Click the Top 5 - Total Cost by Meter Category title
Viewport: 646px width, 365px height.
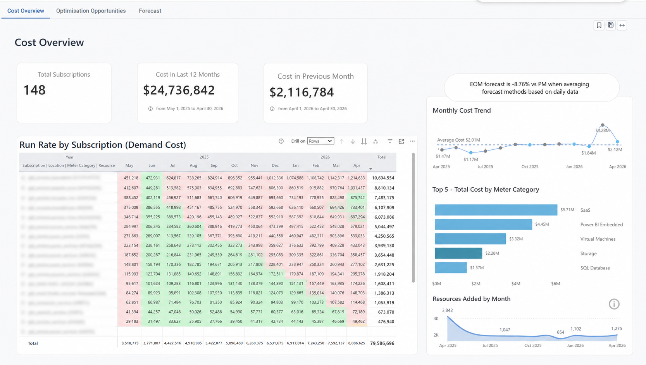coord(486,190)
